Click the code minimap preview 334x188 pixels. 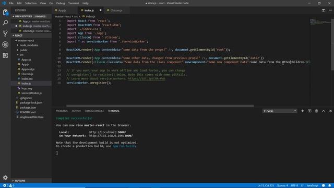click(x=320, y=22)
